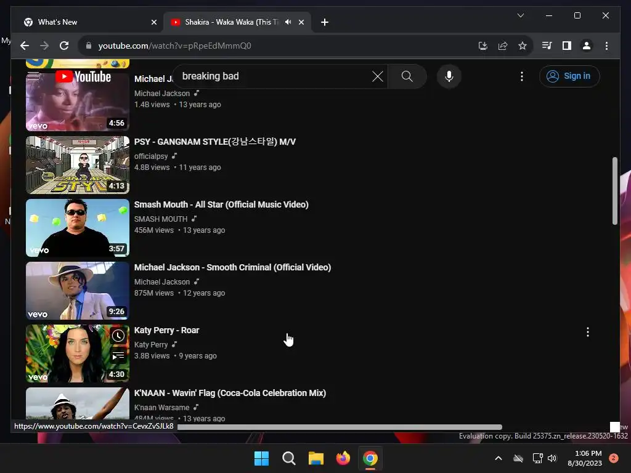Screen dimensions: 631x473
Task: Close the Shakira Waka Waka tab
Action: click(x=301, y=22)
